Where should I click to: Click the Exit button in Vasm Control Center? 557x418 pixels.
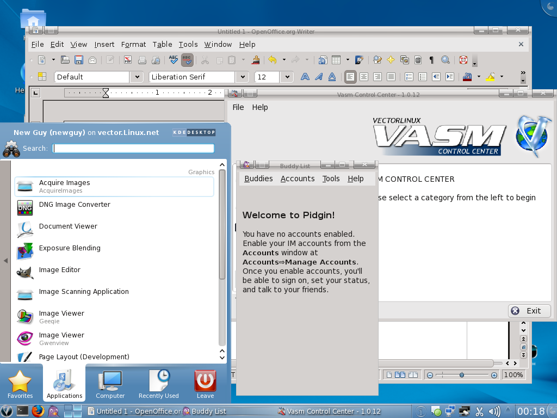pos(529,311)
